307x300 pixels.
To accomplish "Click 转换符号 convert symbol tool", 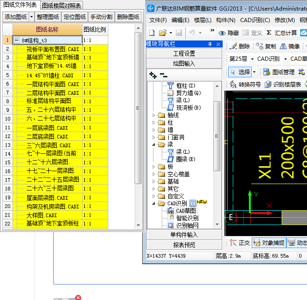I will 245,84.
